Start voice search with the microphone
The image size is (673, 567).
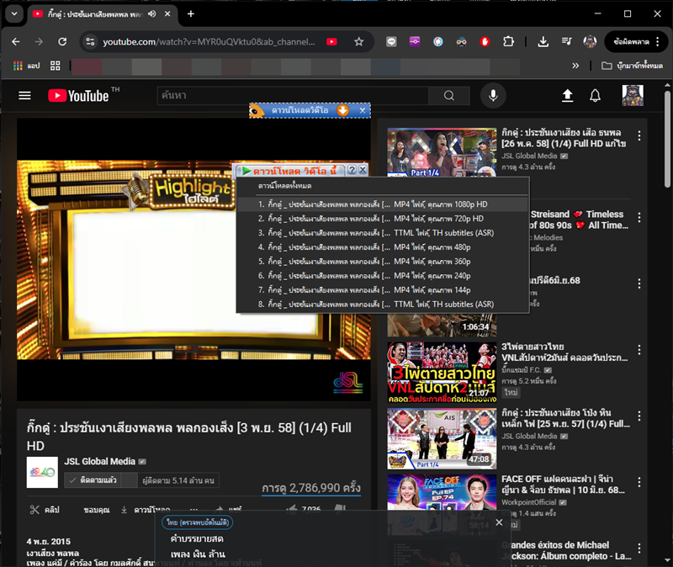pos(493,95)
